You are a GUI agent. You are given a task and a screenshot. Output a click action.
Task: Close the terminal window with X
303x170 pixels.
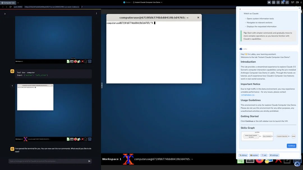[x=198, y=18]
